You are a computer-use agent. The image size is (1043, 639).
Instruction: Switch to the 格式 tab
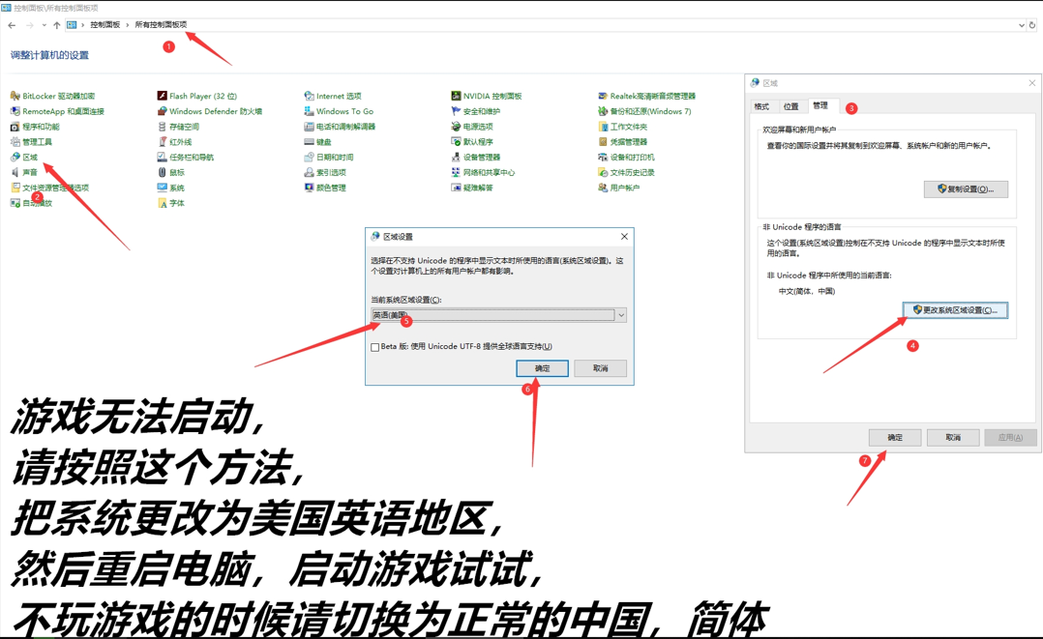(762, 106)
